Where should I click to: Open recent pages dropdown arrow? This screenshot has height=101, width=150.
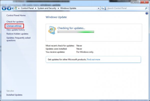[x=12, y=8]
